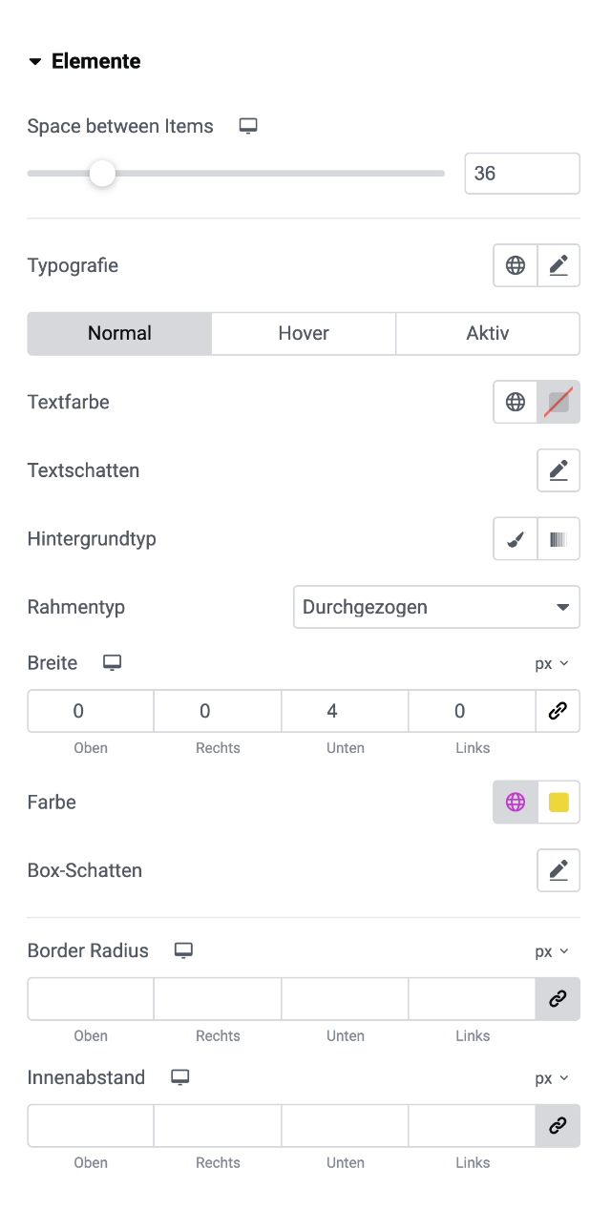Pick the yellow border color swatch
This screenshot has width=611, height=1210.
click(558, 803)
